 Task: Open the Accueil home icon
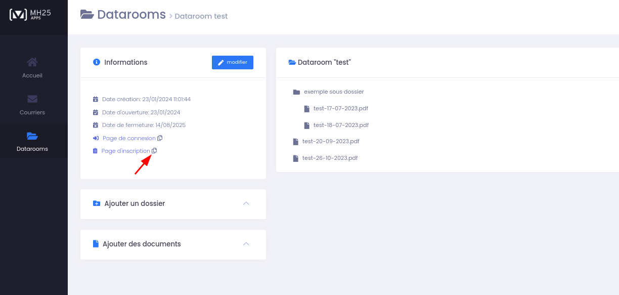pyautogui.click(x=32, y=62)
